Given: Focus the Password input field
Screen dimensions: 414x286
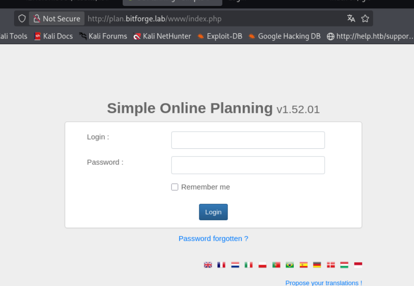Looking at the screenshot, I should tap(248, 165).
